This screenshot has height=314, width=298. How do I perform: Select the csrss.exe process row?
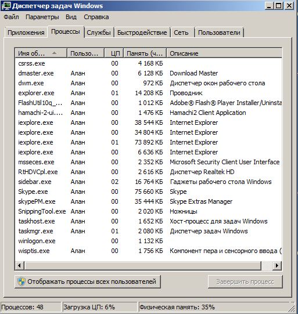coord(148,63)
